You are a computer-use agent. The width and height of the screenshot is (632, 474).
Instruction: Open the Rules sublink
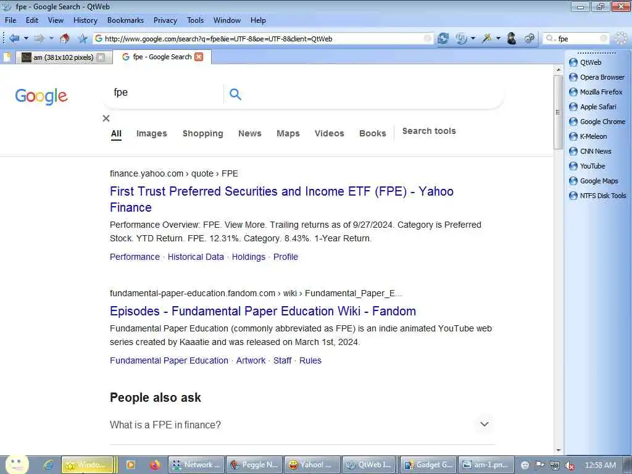(x=310, y=360)
